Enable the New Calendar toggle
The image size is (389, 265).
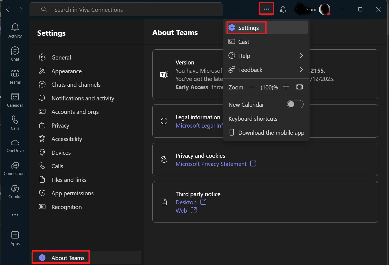tap(295, 104)
